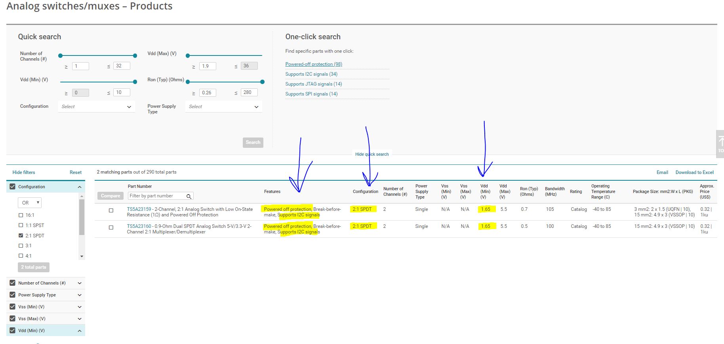Viewport: 724px width, 344px height.
Task: Expand the Vss (Min) filter section
Action: pos(80,307)
